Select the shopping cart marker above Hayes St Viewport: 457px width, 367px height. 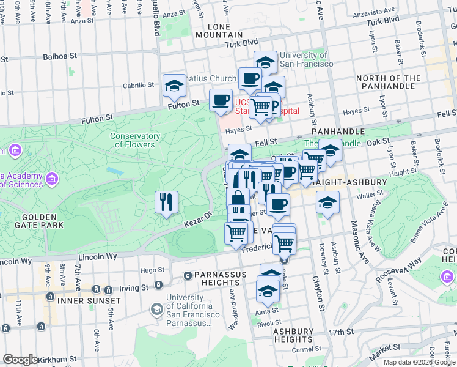click(260, 108)
